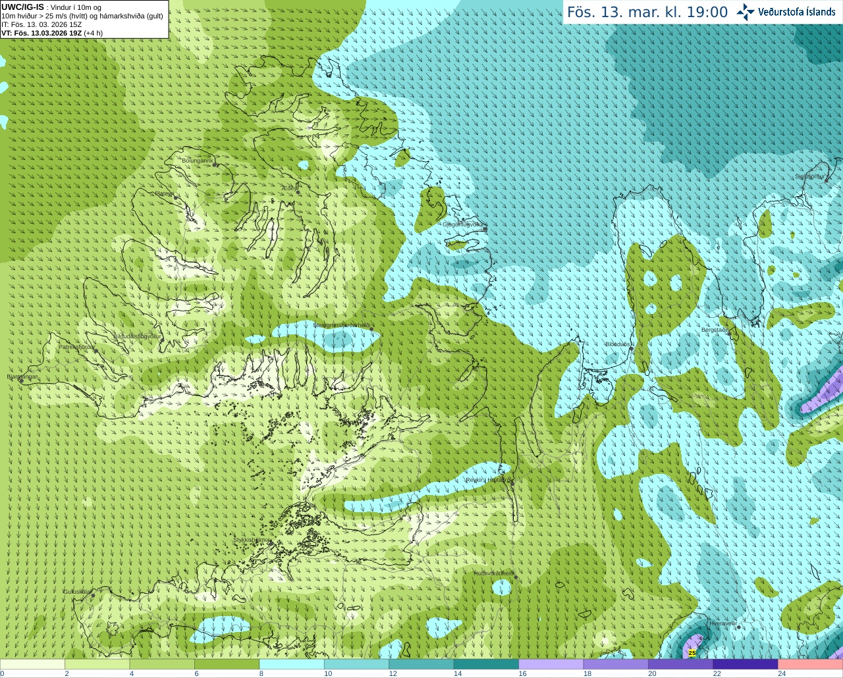This screenshot has width=843, height=678.
Task: Click the UWC/IG-IS model title
Action: (x=22, y=7)
